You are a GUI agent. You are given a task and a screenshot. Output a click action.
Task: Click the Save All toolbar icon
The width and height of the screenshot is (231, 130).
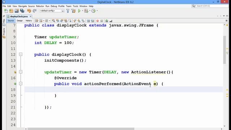(x=22, y=11)
